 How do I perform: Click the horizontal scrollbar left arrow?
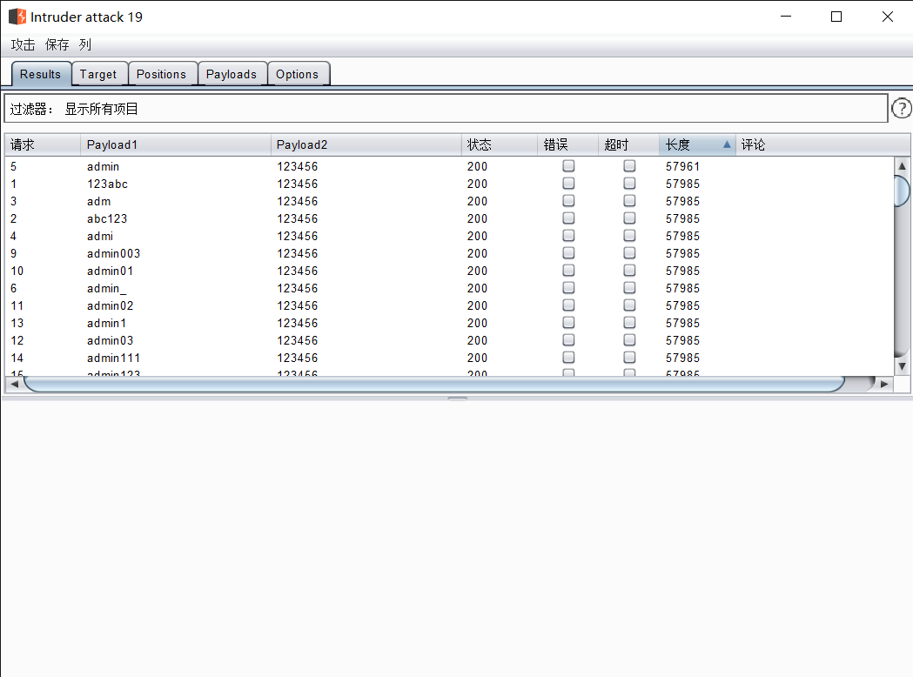[x=14, y=384]
